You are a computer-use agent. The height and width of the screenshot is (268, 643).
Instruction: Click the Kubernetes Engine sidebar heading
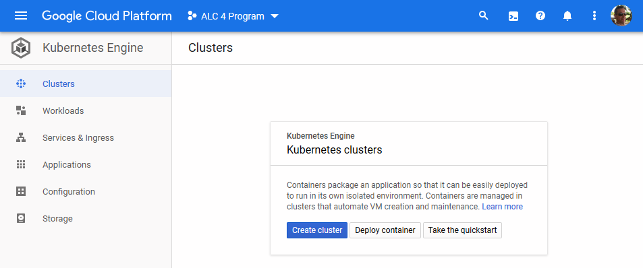click(92, 48)
